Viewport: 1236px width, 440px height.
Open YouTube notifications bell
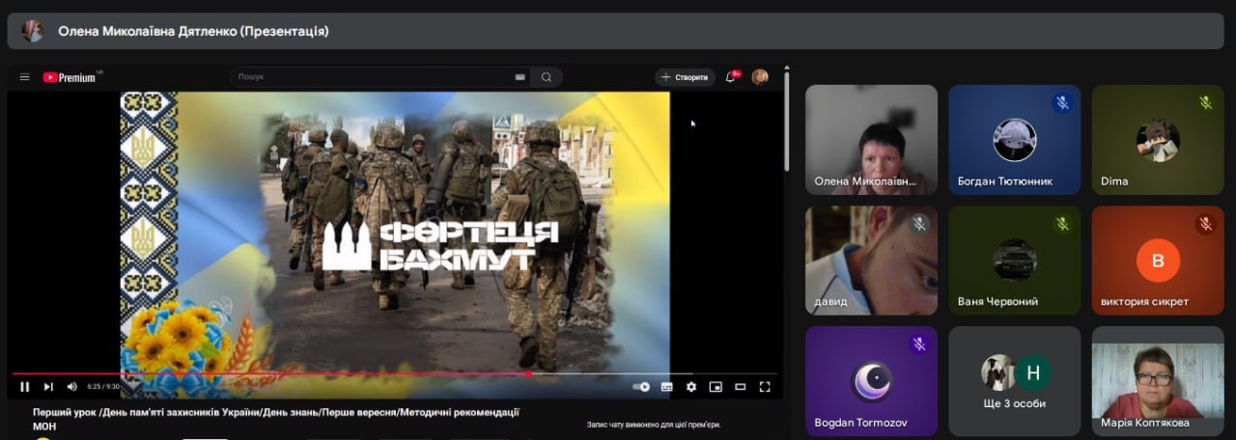coord(731,77)
